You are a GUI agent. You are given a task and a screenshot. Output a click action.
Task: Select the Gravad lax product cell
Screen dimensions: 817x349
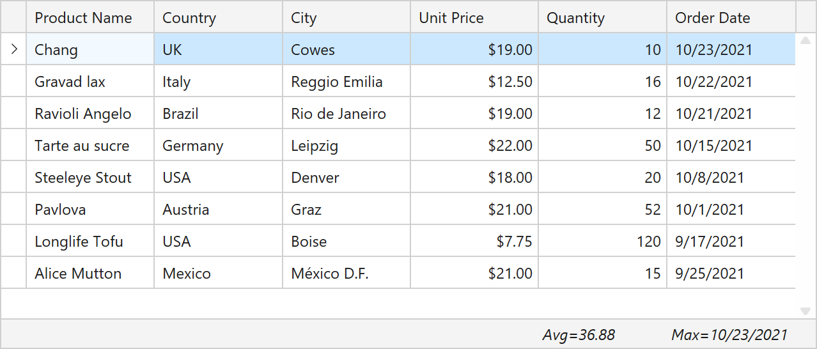click(89, 82)
